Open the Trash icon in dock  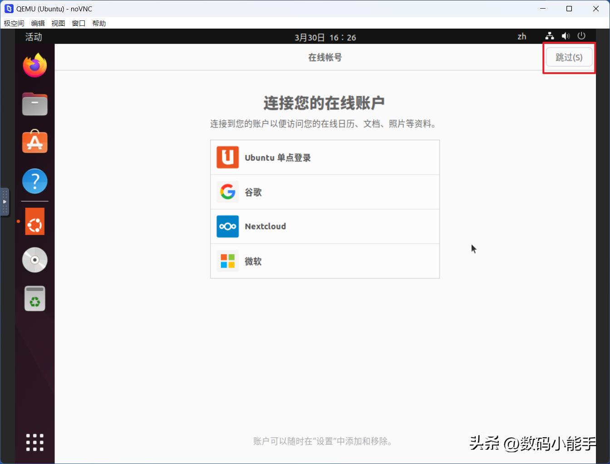[35, 298]
